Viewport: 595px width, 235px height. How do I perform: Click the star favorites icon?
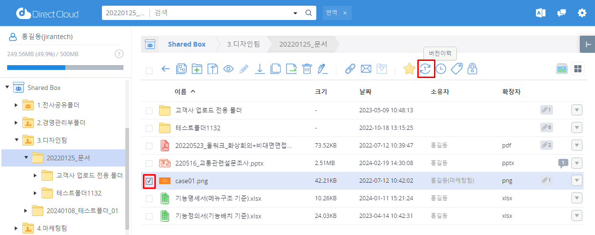pyautogui.click(x=409, y=69)
